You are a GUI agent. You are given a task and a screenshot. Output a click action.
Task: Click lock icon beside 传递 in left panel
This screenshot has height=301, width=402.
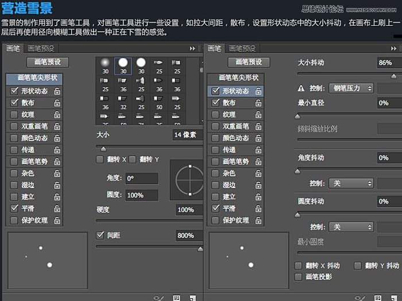pyautogui.click(x=57, y=150)
